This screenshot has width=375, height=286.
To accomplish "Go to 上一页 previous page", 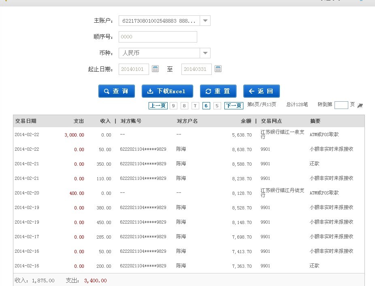I will (x=158, y=106).
